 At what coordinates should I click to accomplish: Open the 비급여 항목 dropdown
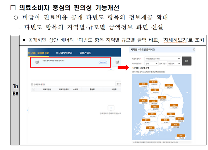[162, 59]
